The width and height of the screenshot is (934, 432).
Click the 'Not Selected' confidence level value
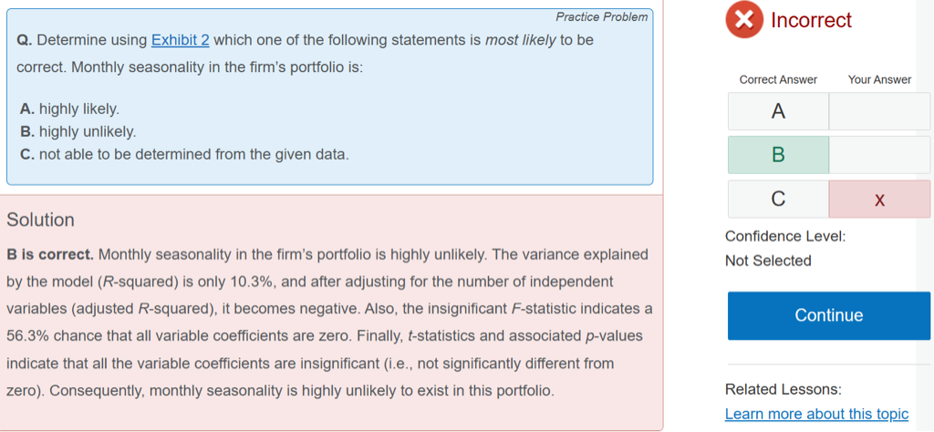pos(768,261)
